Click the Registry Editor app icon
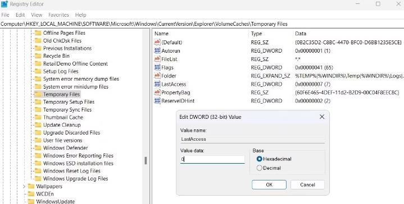Screen dimensions: 404x204 (4, 4)
